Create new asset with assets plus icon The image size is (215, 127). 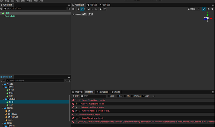coord(1,81)
